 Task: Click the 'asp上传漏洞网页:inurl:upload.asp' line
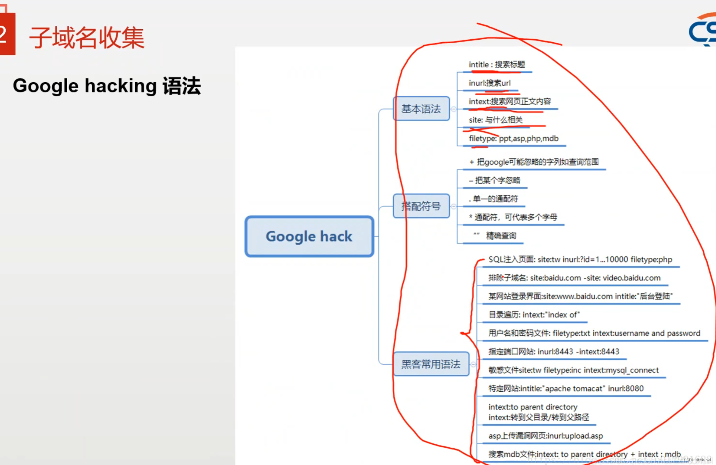point(546,436)
